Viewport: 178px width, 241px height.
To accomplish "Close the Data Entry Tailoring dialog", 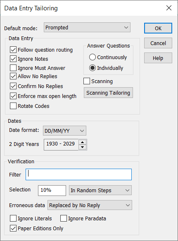I will [169, 8].
